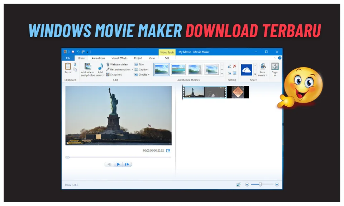Zoom in timeline with plus button
Viewport: 344px width, 206px height.
click(x=277, y=185)
